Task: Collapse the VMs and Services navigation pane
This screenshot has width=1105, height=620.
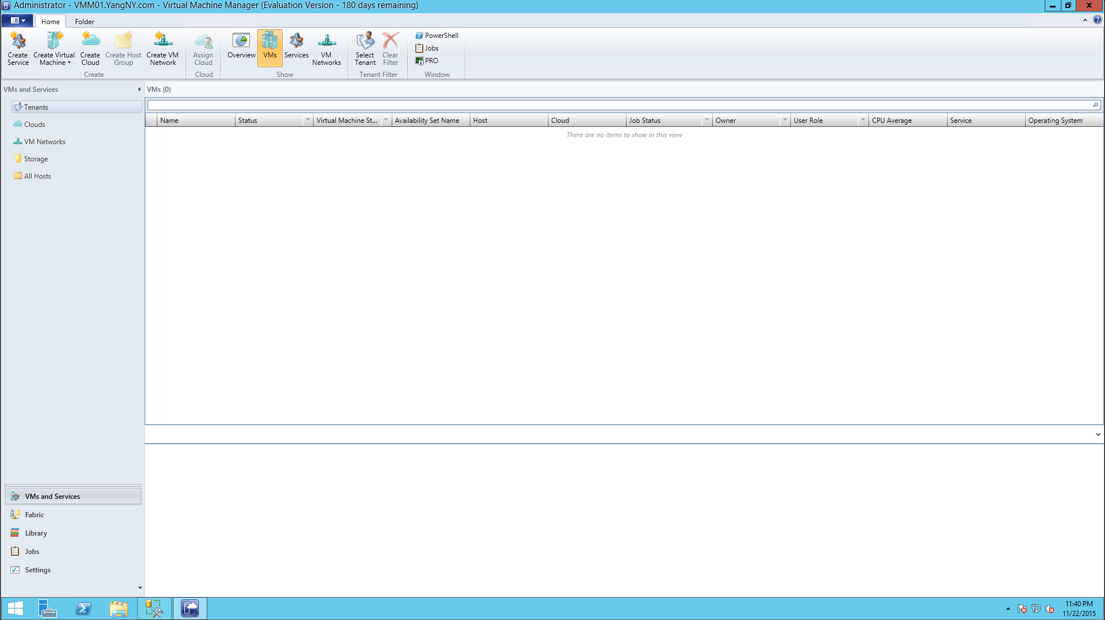Action: (139, 90)
